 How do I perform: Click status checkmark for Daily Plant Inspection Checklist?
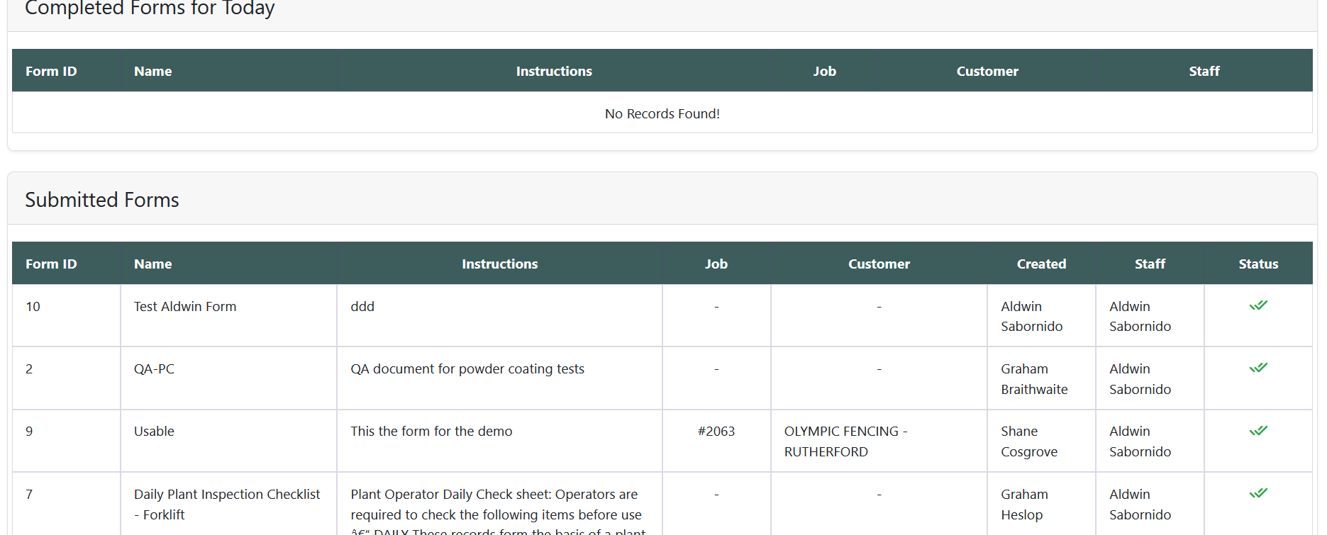(1257, 493)
